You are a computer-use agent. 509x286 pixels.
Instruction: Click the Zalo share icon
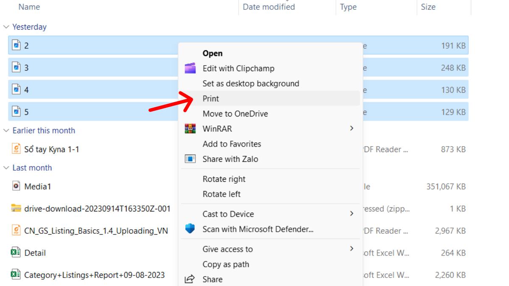click(x=190, y=159)
